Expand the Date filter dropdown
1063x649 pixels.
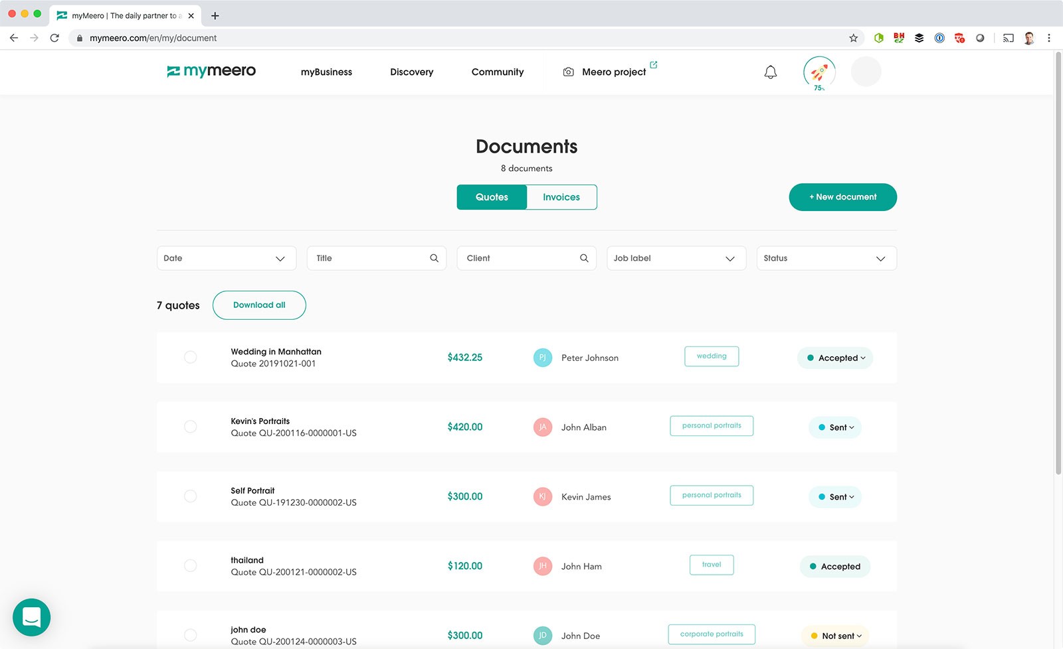click(x=226, y=258)
